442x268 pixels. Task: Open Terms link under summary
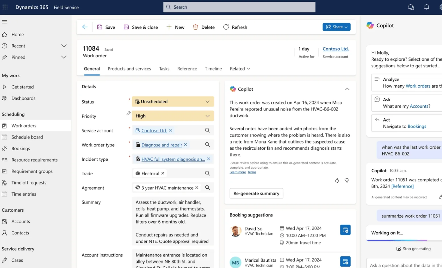pyautogui.click(x=252, y=172)
